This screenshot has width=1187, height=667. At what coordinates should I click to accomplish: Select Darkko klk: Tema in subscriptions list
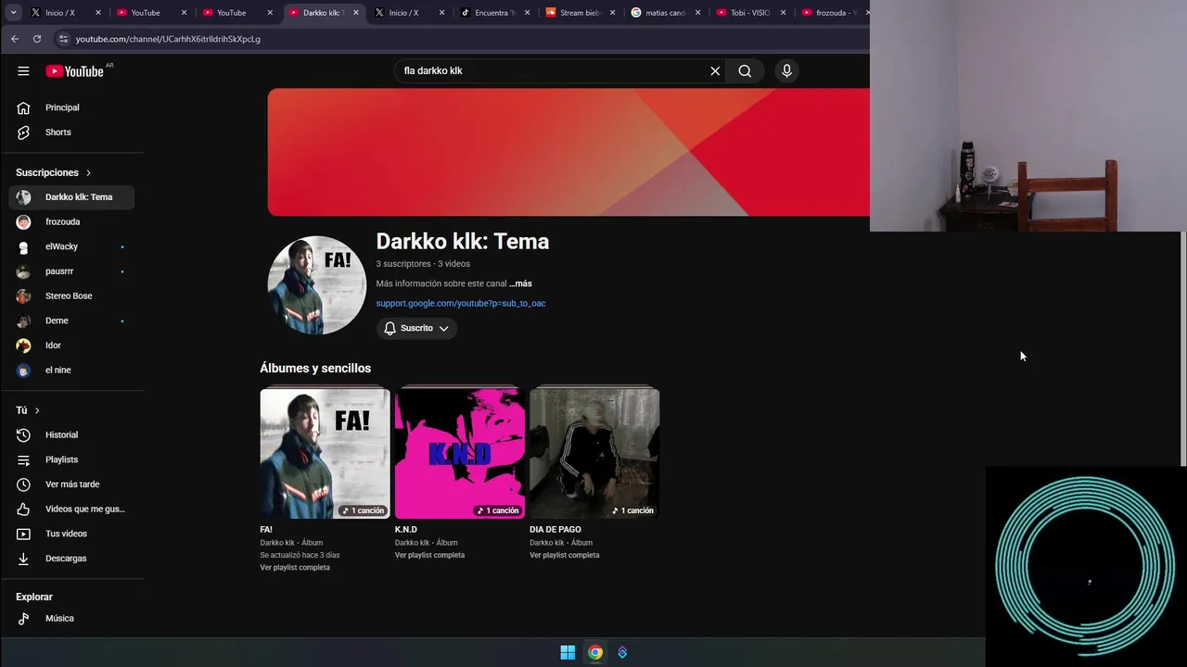[71, 197]
